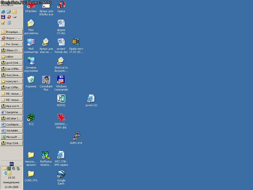Click the 19:33 clock in the tray
The height and width of the screenshot is (190, 253).
click(x=11, y=178)
